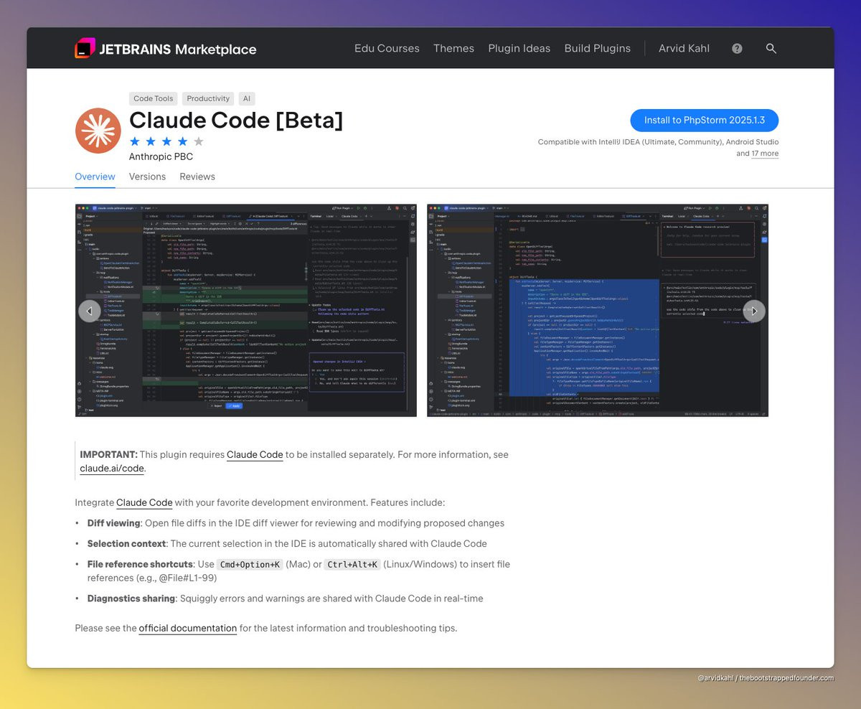Click the 'Cmd+Option+K' shortcut code
The width and height of the screenshot is (861, 709).
pos(250,565)
